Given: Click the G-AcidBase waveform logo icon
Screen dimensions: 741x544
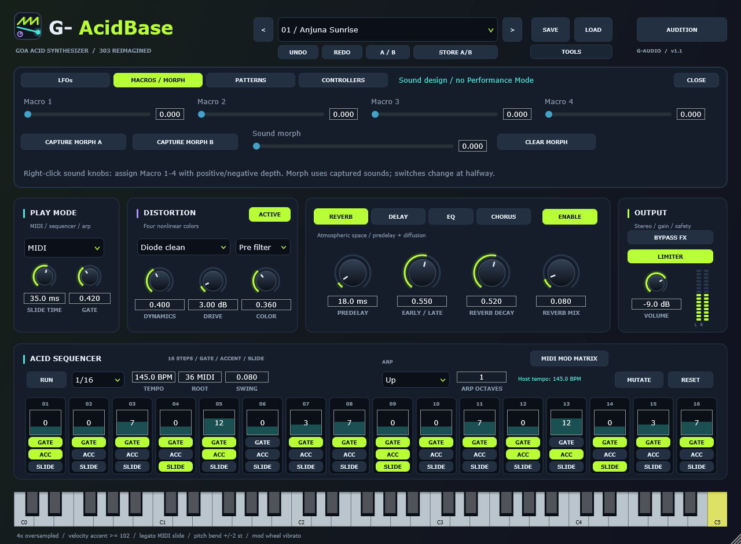Looking at the screenshot, I should tap(28, 27).
